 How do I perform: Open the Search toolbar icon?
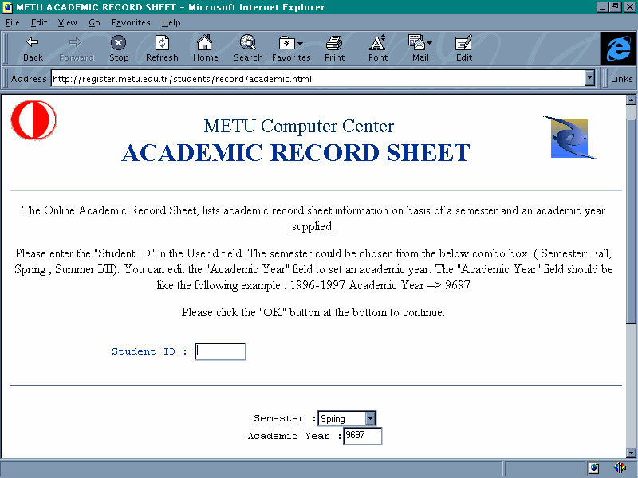[248, 43]
